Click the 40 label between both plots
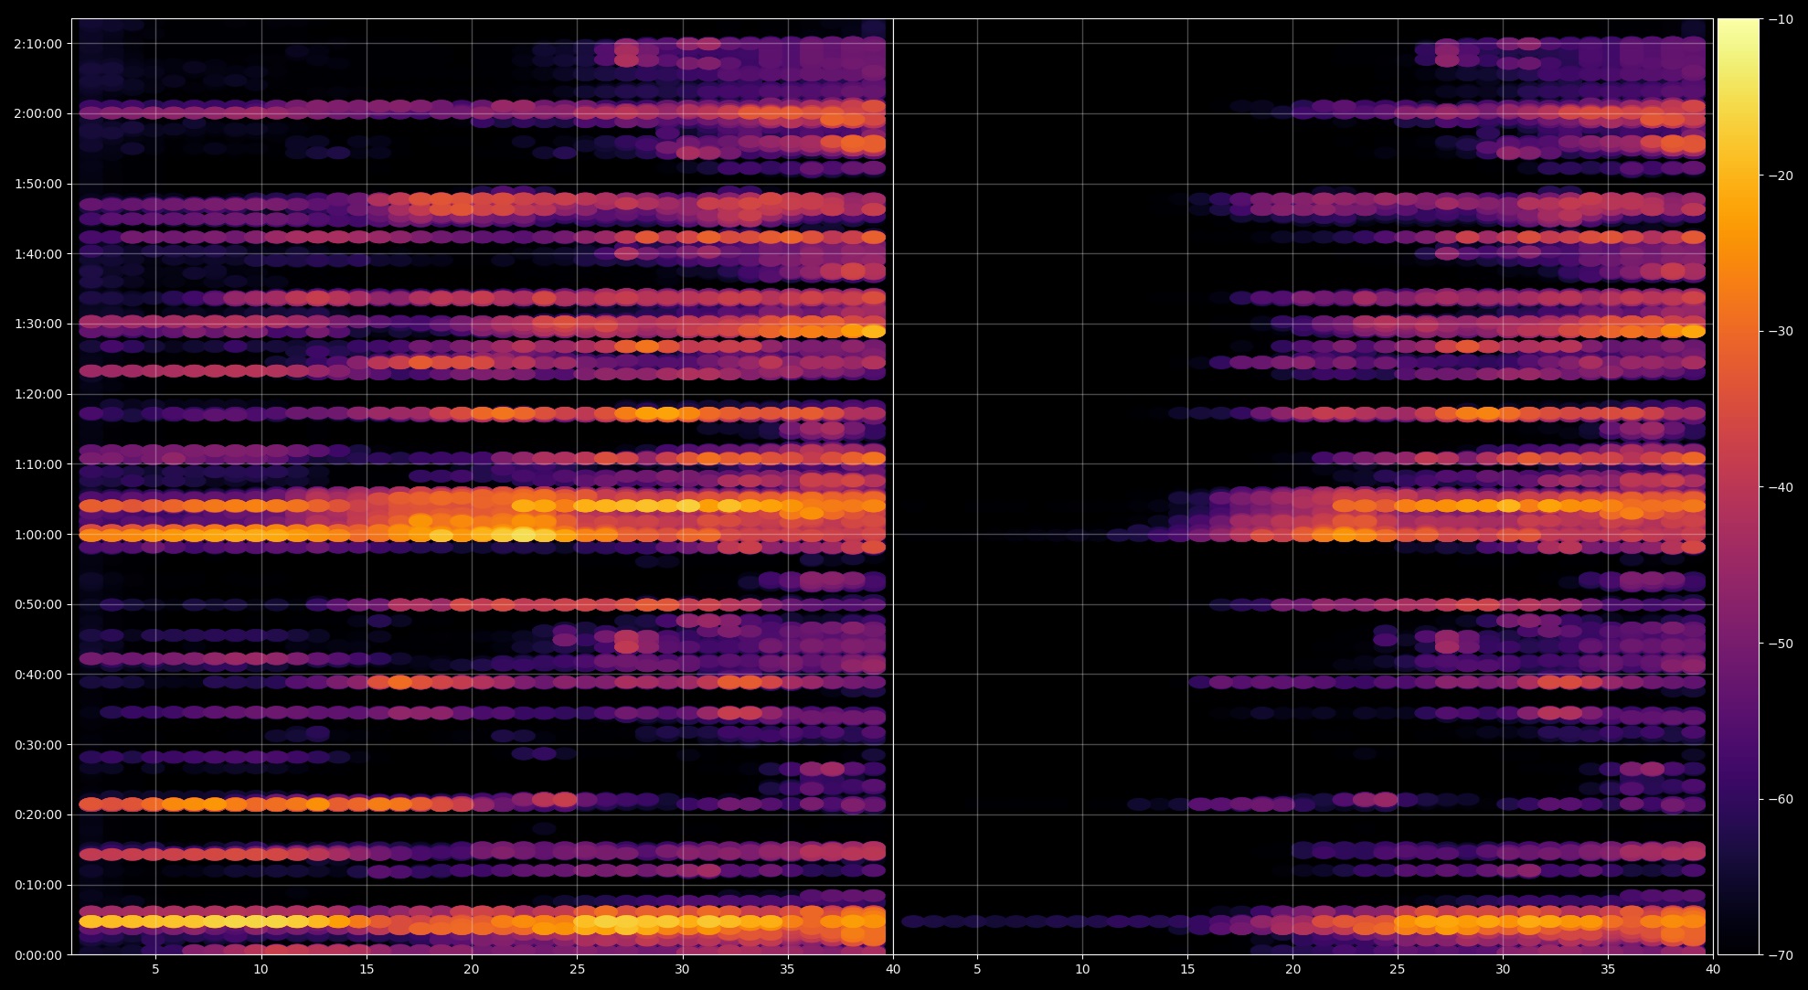The width and height of the screenshot is (1808, 990). point(893,969)
